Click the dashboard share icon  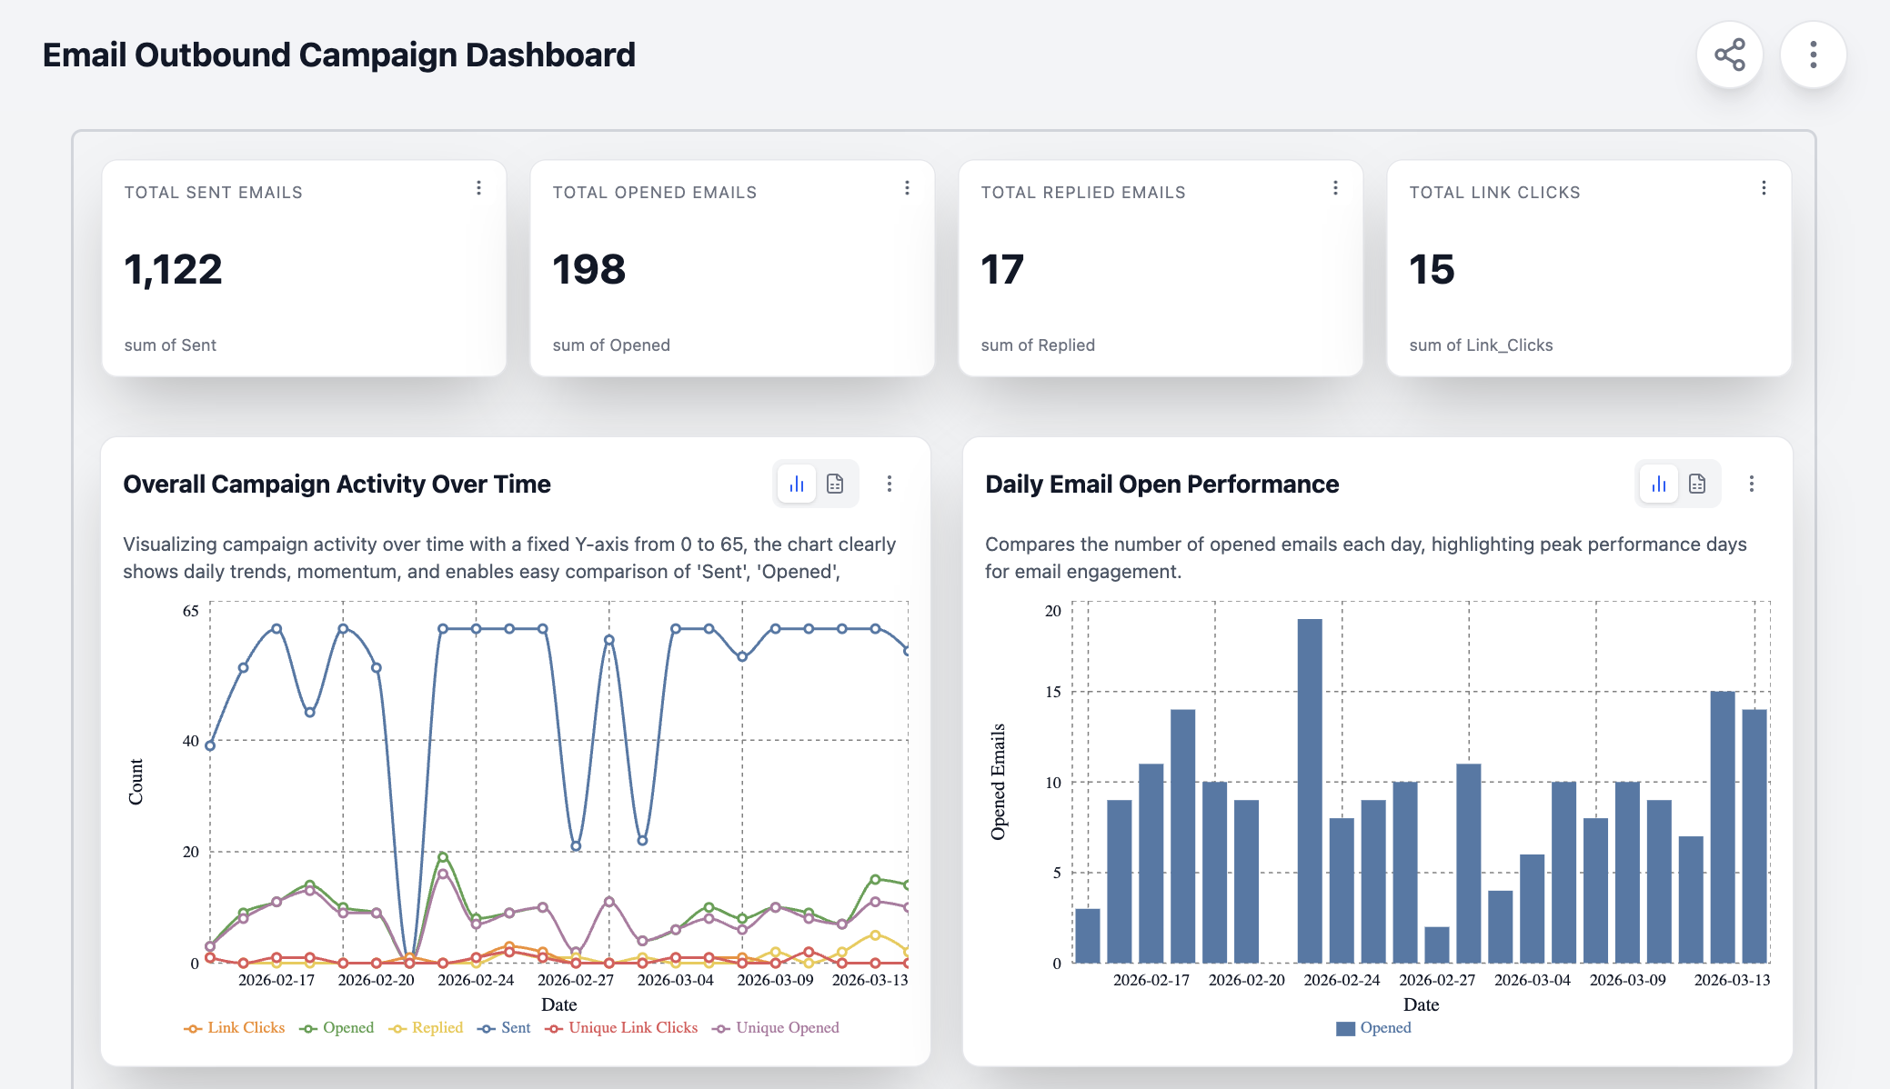tap(1729, 55)
